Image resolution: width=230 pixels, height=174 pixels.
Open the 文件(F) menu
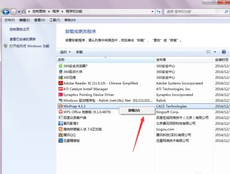(x=9, y=20)
